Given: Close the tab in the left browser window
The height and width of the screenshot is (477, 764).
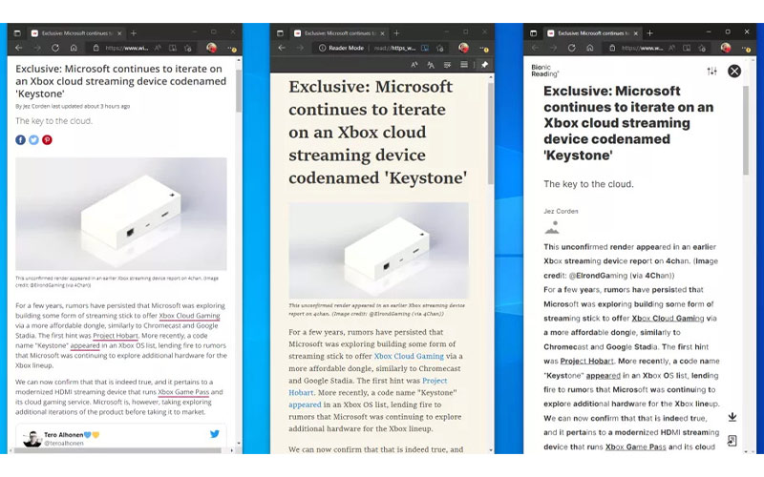Looking at the screenshot, I should pos(119,33).
